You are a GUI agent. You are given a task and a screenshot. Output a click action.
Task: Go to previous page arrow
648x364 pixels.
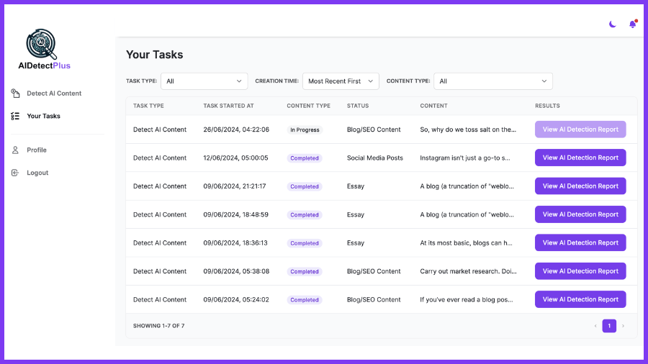pos(595,326)
